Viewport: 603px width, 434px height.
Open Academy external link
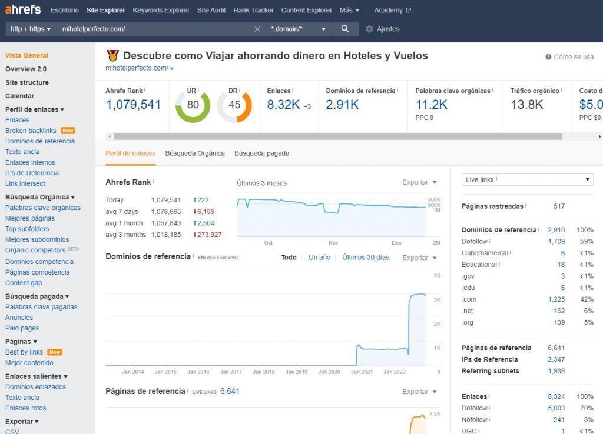point(392,10)
